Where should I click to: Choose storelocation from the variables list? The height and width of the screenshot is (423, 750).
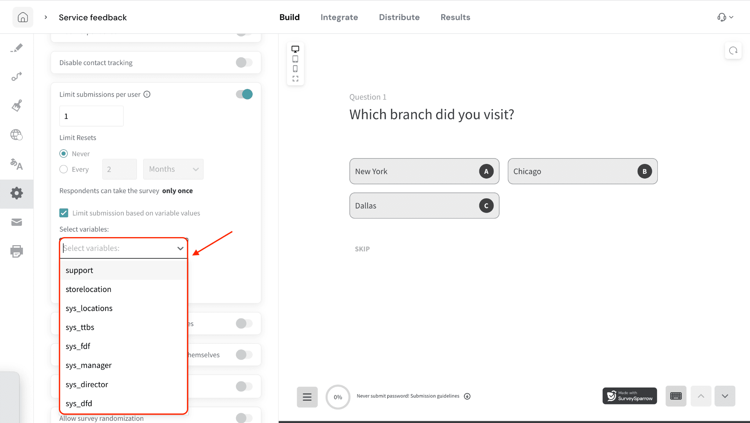(88, 289)
